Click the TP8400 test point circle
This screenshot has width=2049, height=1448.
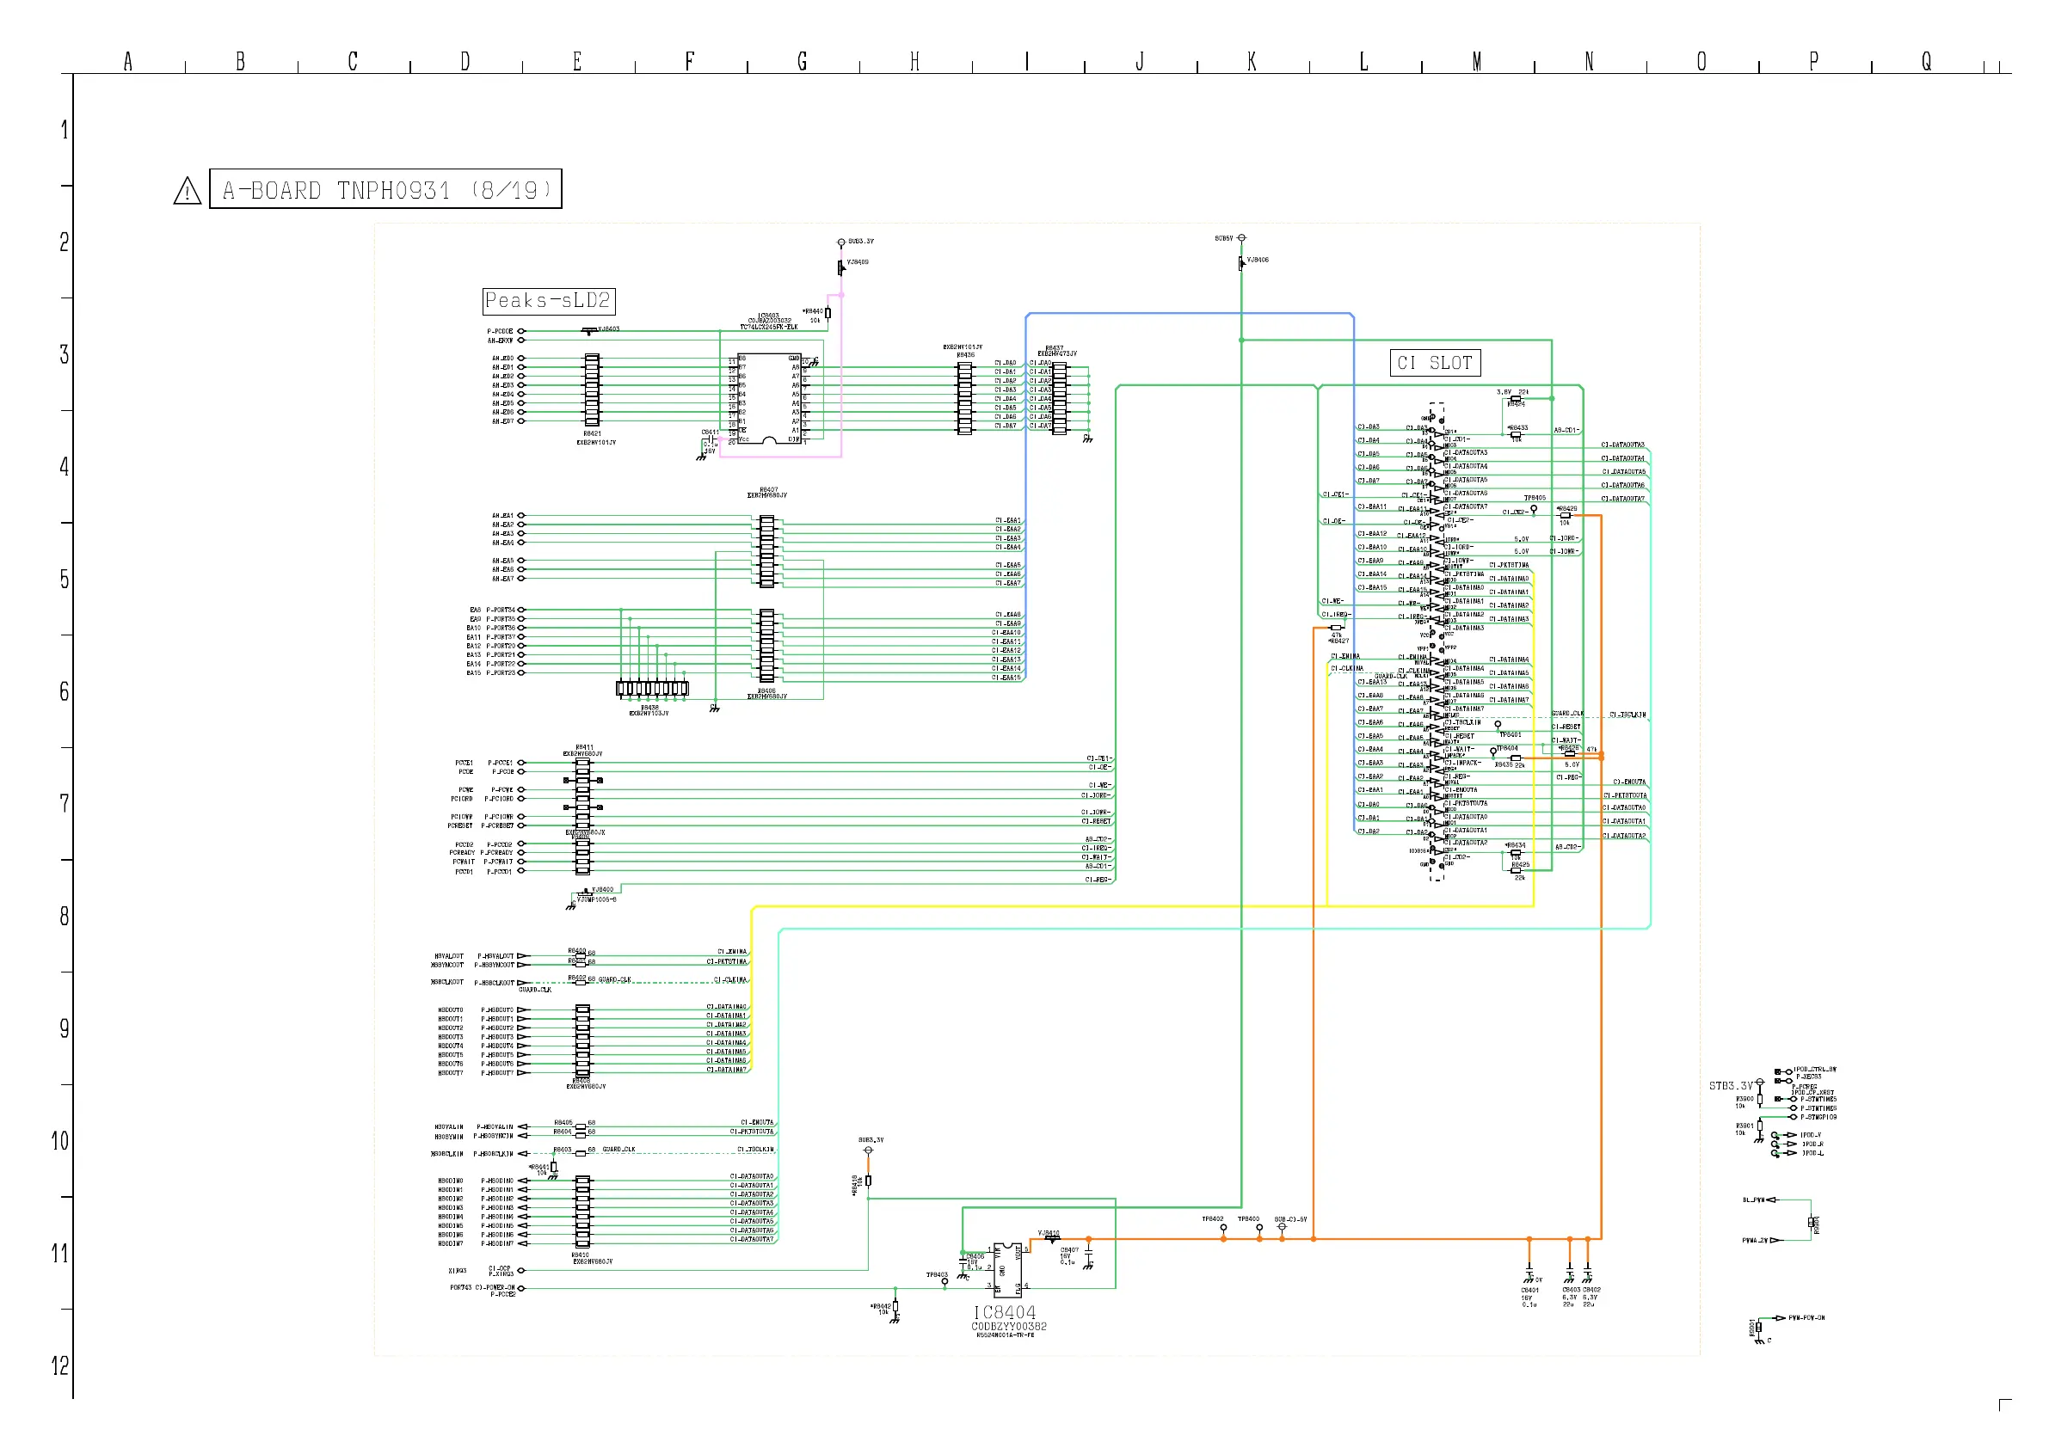click(1259, 1229)
